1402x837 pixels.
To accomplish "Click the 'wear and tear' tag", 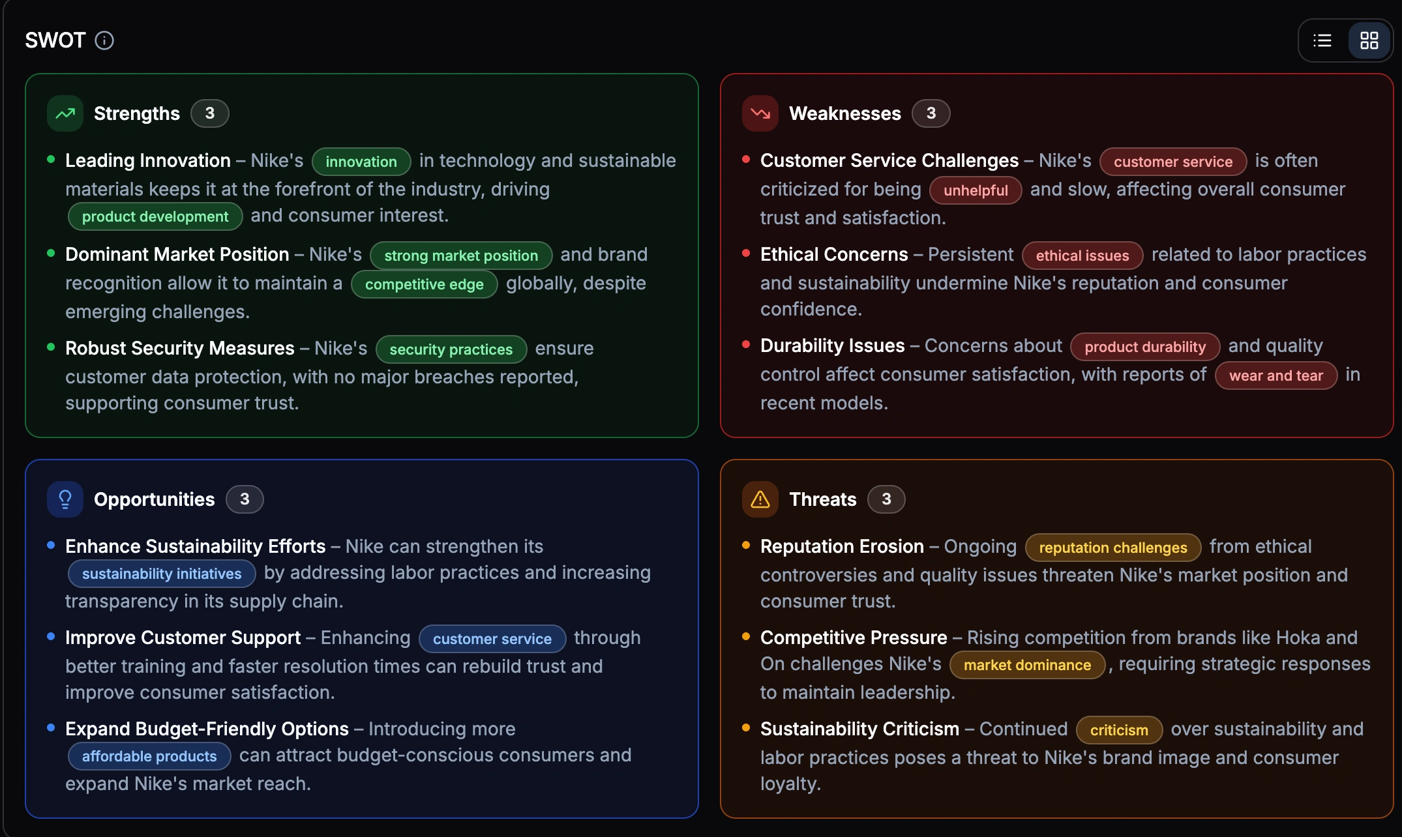I will (x=1276, y=375).
